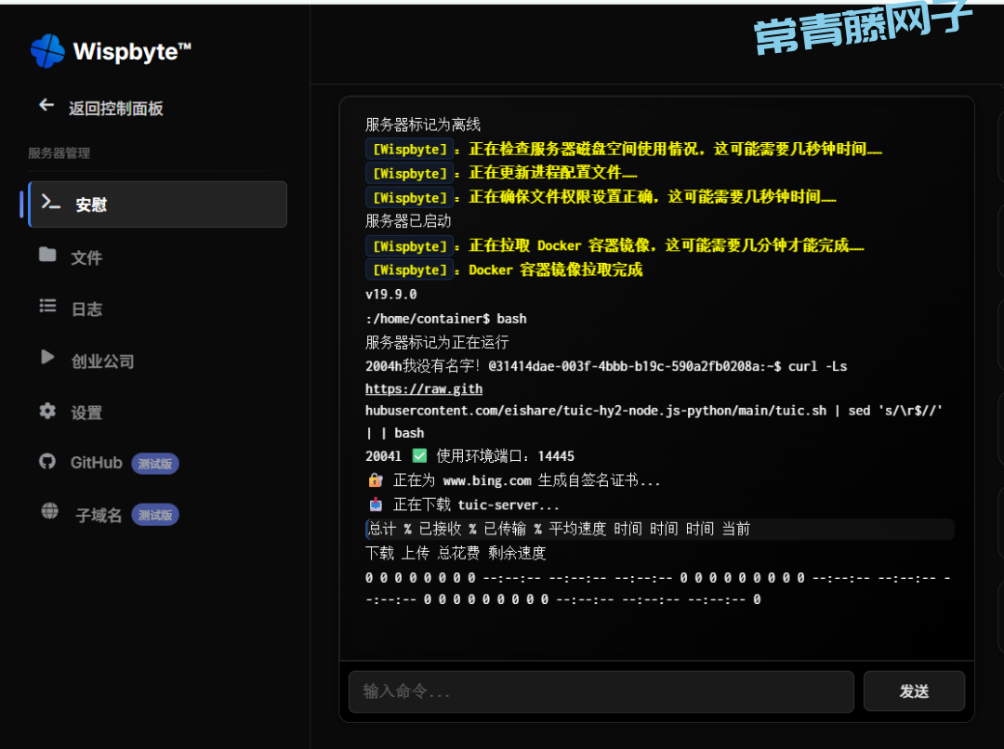Open the 文件 sidebar menu item
Viewport: 1004px width, 749px height.
tap(86, 257)
